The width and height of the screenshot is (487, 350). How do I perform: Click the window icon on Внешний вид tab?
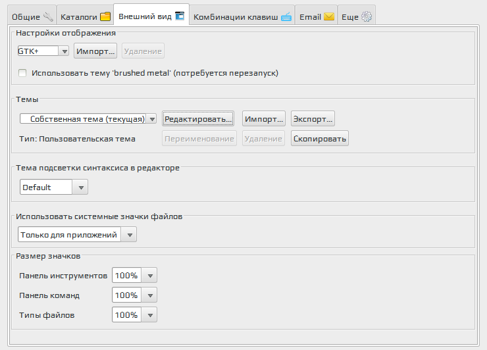pos(180,16)
